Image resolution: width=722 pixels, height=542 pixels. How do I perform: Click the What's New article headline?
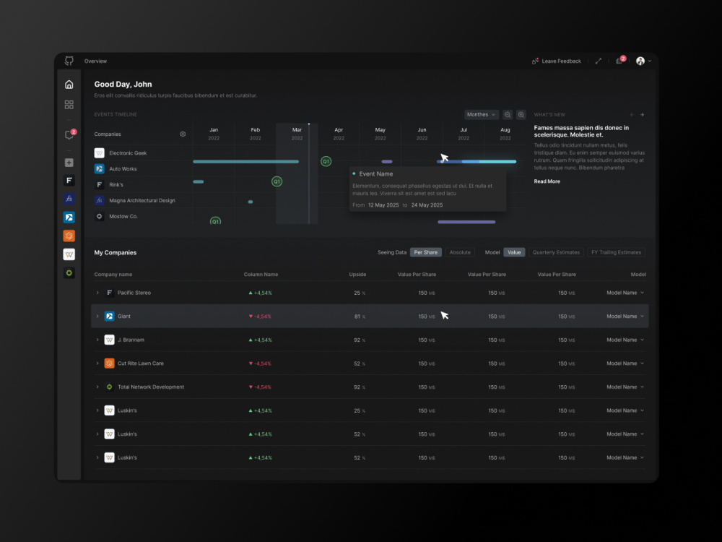point(581,132)
